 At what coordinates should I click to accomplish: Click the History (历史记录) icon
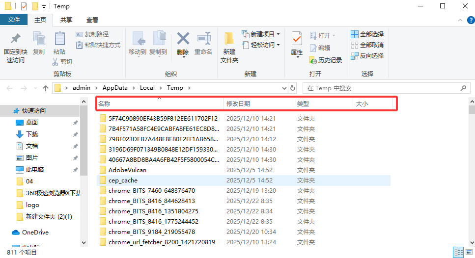coord(313,60)
